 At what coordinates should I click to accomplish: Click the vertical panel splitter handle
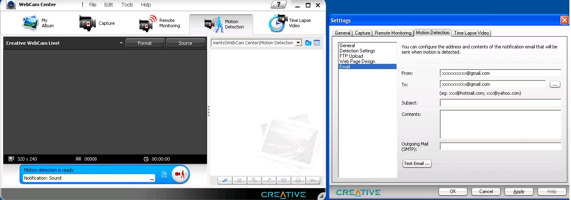[x=209, y=111]
